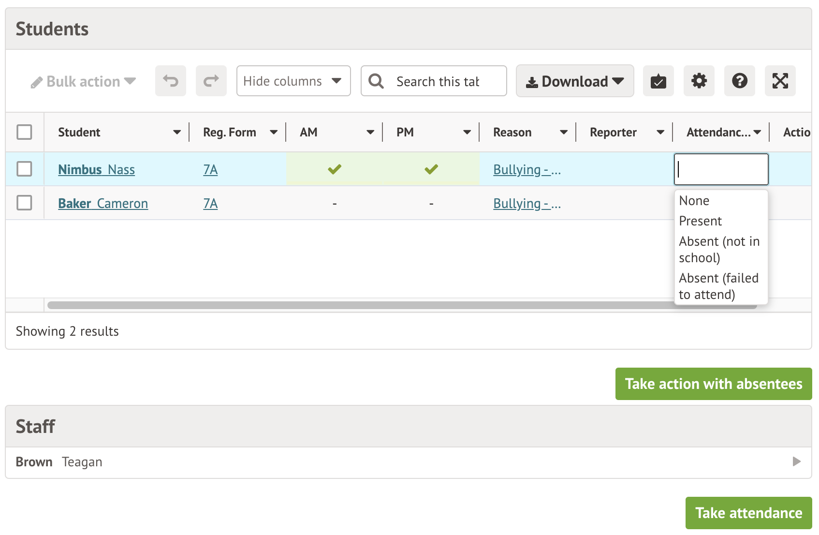Click the redo arrow icon
819x535 pixels.
click(211, 81)
